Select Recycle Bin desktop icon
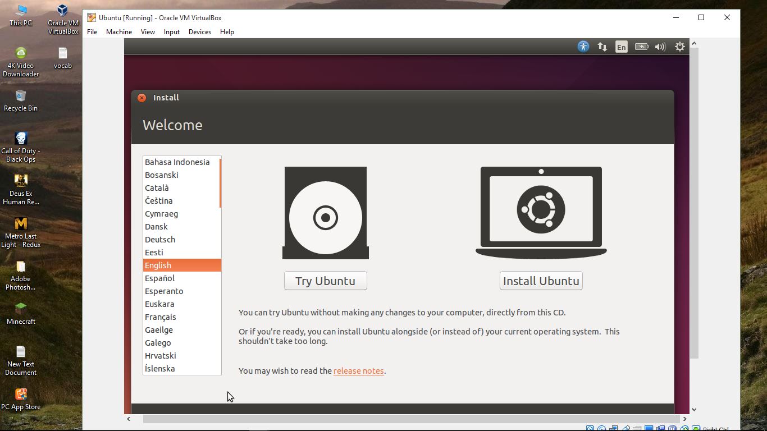This screenshot has width=767, height=431. click(x=21, y=100)
